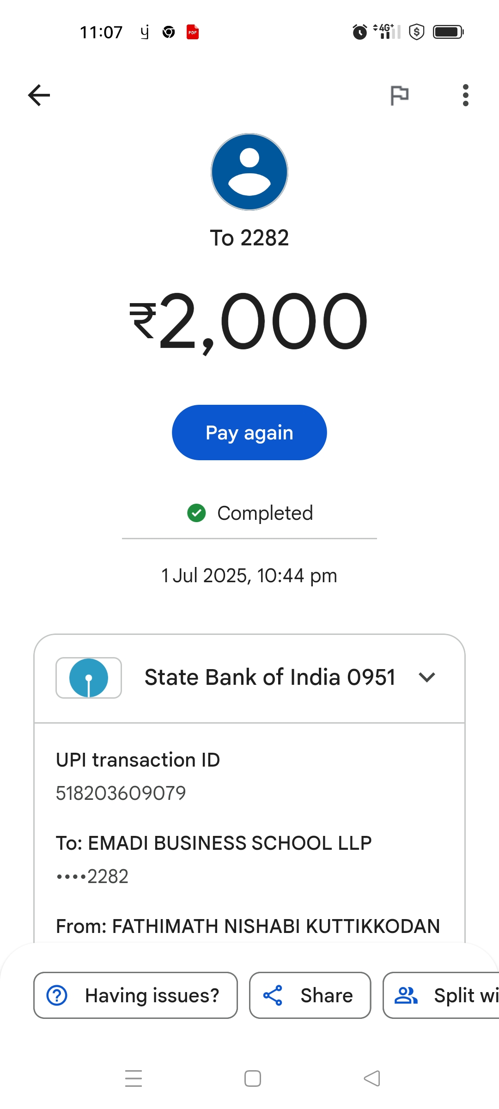Tap the ₹2,000 amount text
This screenshot has height=1109, width=499.
(x=249, y=321)
